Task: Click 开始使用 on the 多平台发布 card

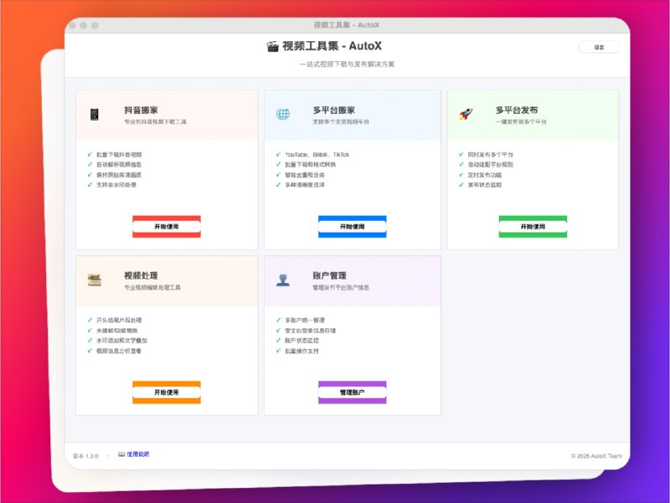Action: [x=533, y=227]
